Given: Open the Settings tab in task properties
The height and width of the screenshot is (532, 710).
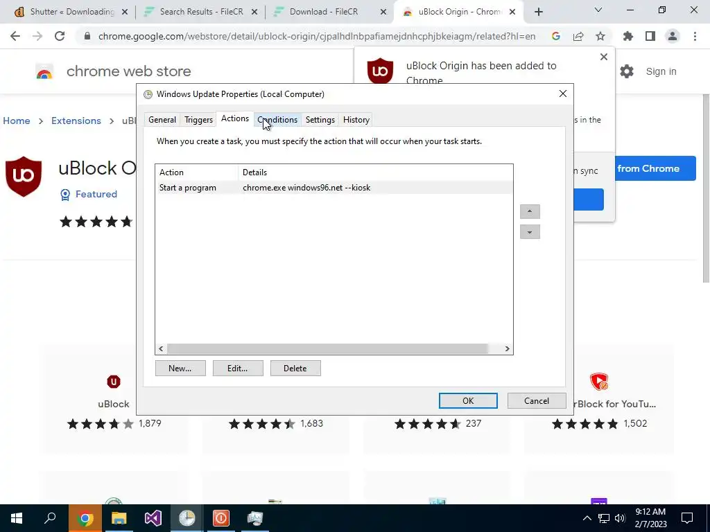Looking at the screenshot, I should (x=320, y=120).
